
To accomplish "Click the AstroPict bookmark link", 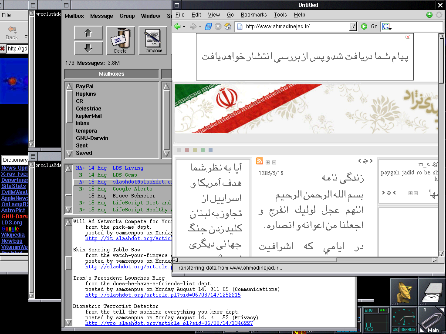I will [x=13, y=210].
